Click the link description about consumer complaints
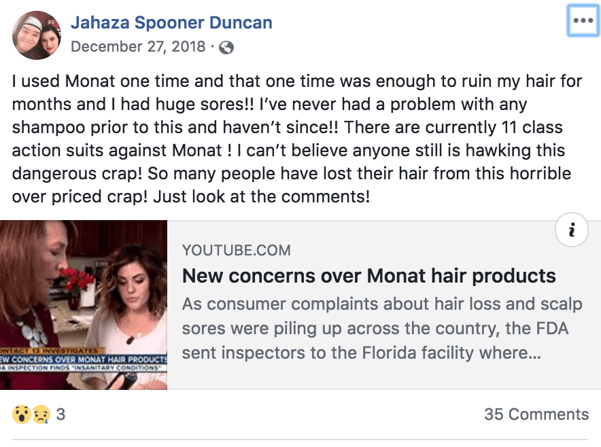This screenshot has height=447, width=601. [x=381, y=328]
